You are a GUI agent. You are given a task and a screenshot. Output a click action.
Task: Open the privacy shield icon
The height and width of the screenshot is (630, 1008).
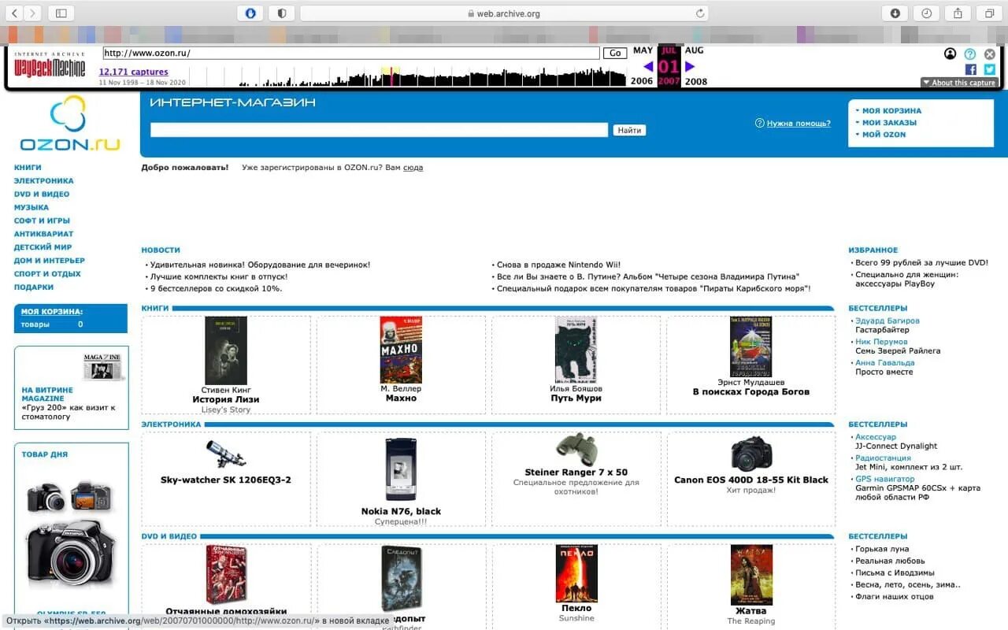(281, 13)
